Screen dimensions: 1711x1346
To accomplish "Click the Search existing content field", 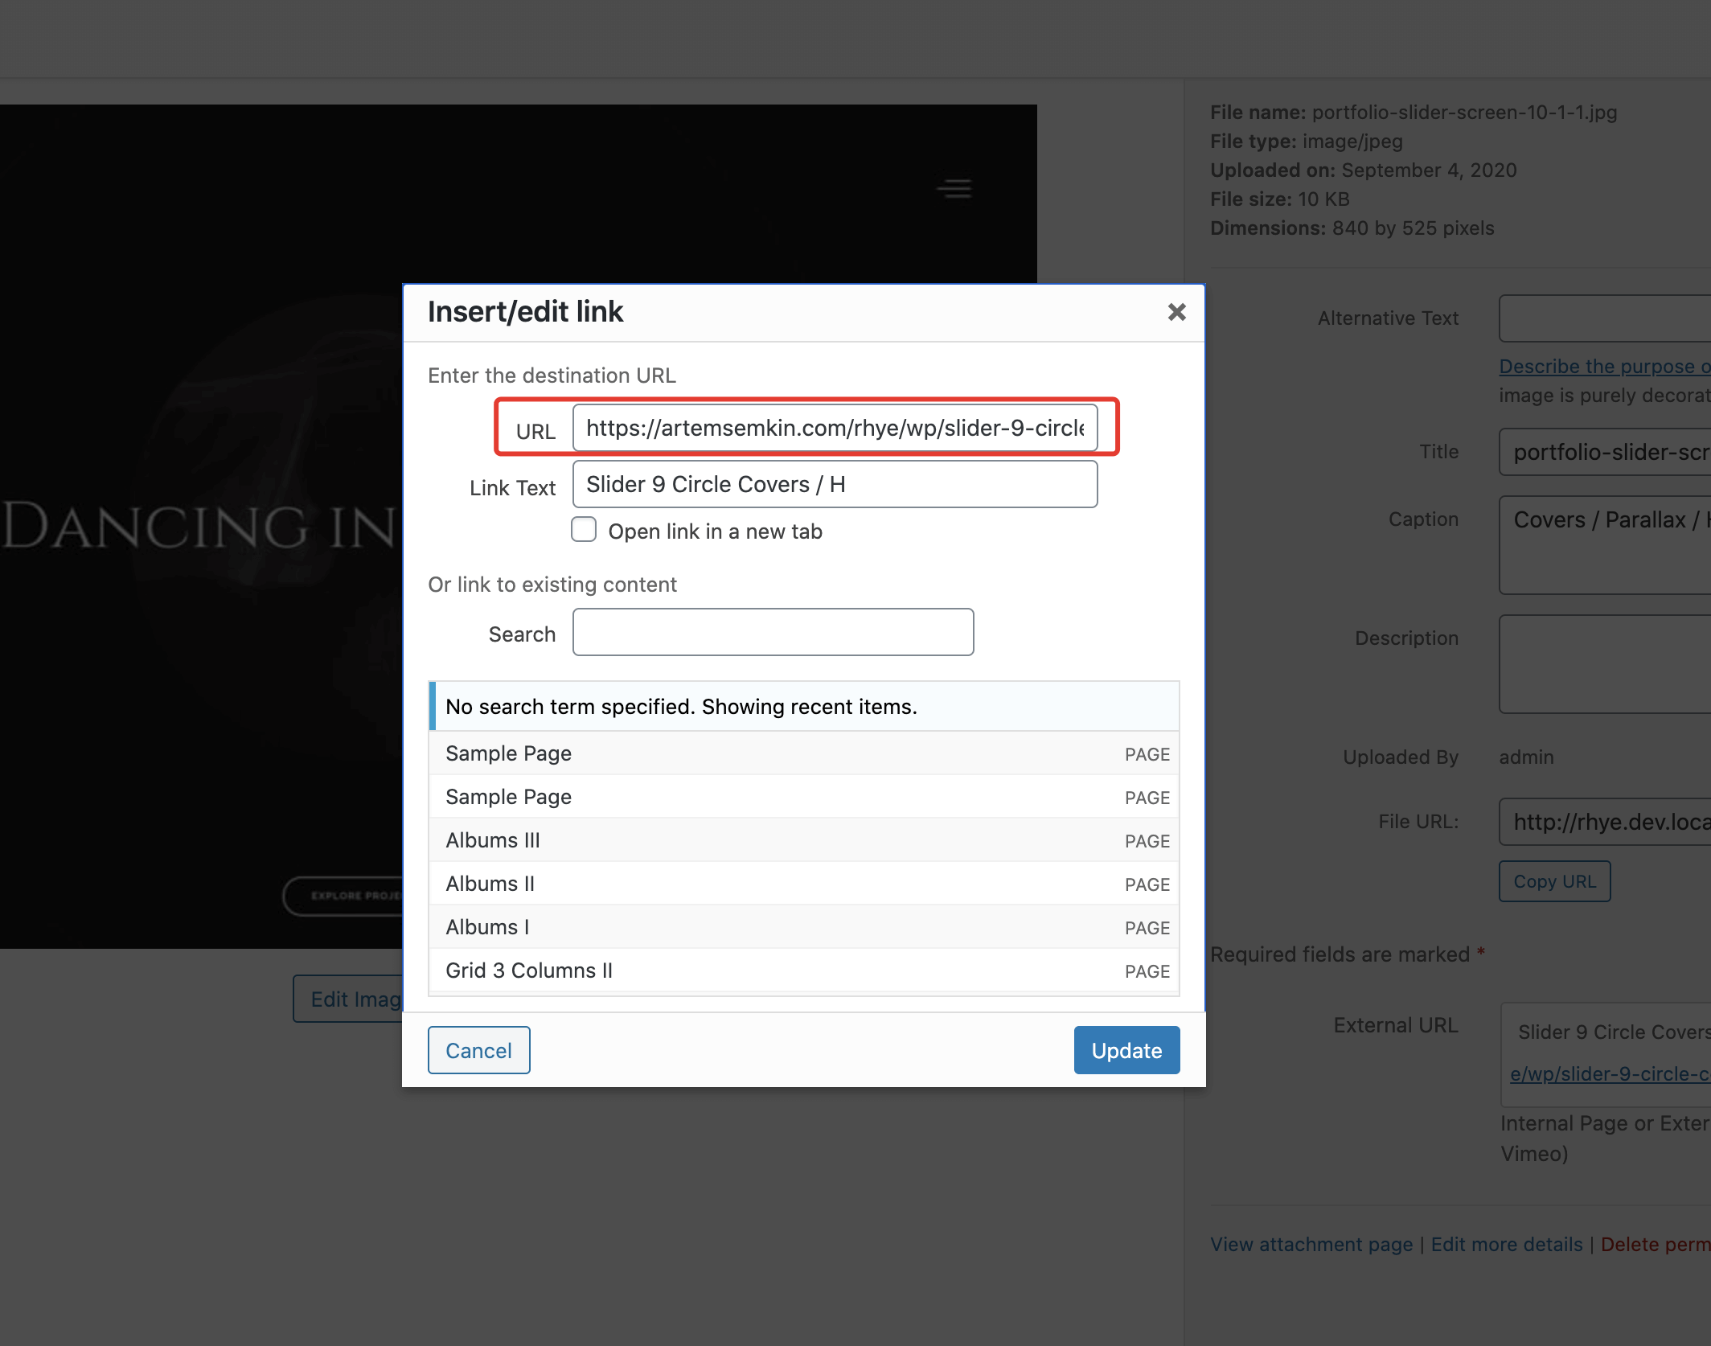I will 773,633.
